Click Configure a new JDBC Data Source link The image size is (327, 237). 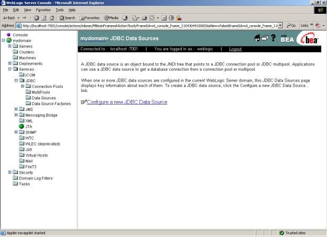(127, 102)
